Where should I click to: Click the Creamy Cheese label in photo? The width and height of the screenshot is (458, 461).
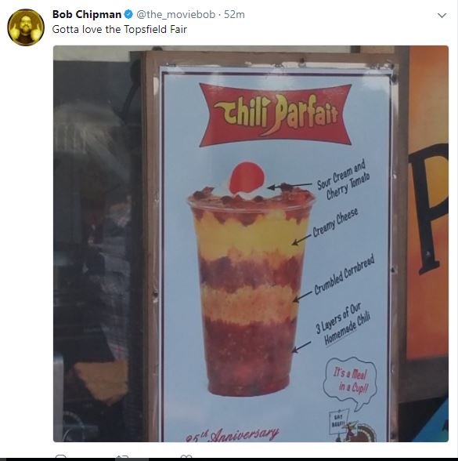(335, 223)
